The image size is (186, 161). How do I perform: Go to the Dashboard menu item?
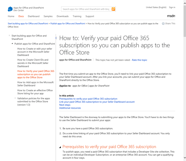34,16
